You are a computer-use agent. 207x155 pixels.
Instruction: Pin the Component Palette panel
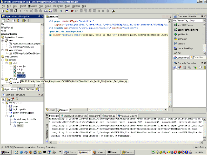click(x=202, y=16)
